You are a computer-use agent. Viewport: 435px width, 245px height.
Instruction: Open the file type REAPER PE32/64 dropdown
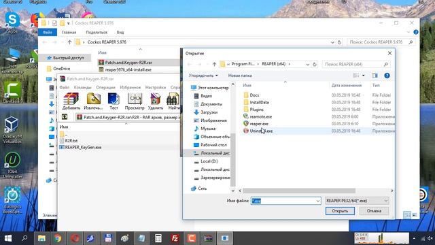357,201
